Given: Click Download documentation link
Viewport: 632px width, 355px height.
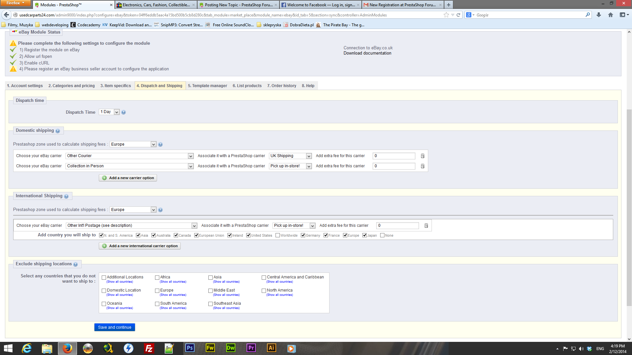Looking at the screenshot, I should [367, 53].
